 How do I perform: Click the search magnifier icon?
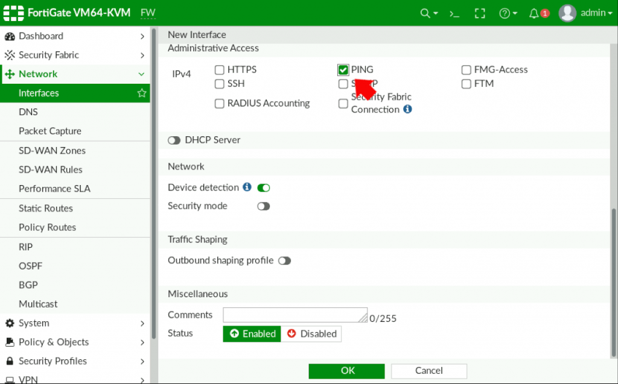tap(425, 12)
